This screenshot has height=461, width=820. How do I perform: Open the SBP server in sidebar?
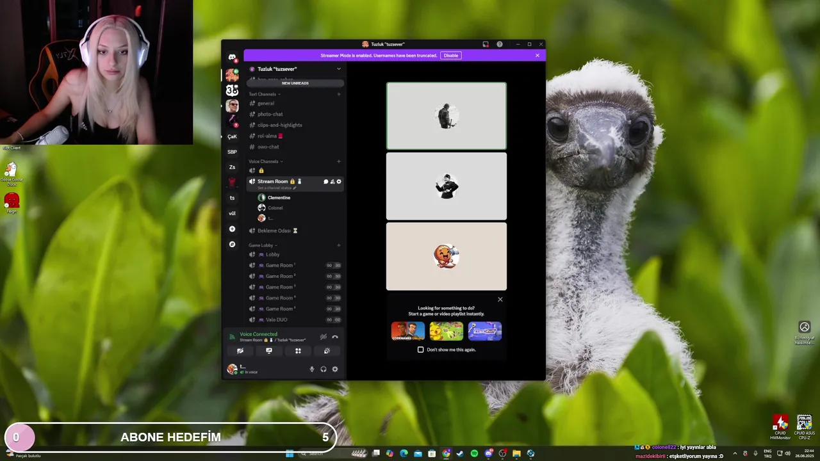pyautogui.click(x=232, y=152)
